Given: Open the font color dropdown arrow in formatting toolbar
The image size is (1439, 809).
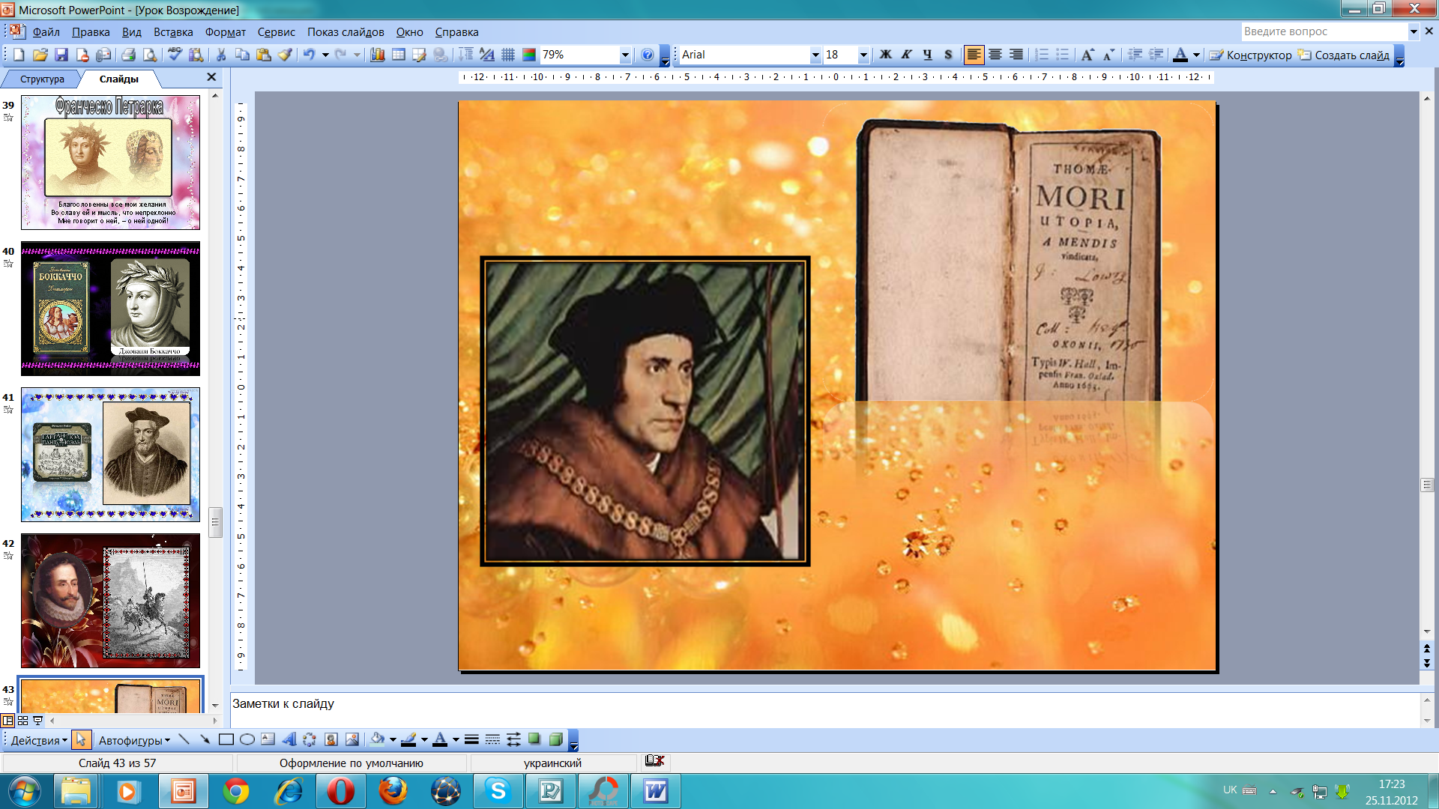Looking at the screenshot, I should point(1196,55).
